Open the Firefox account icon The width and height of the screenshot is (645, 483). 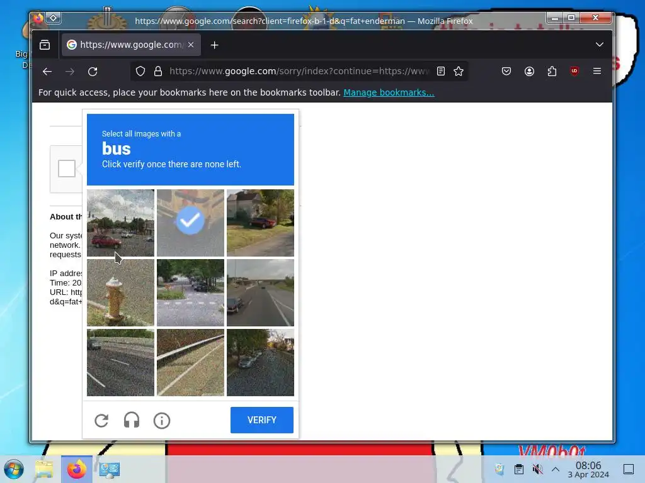(529, 72)
